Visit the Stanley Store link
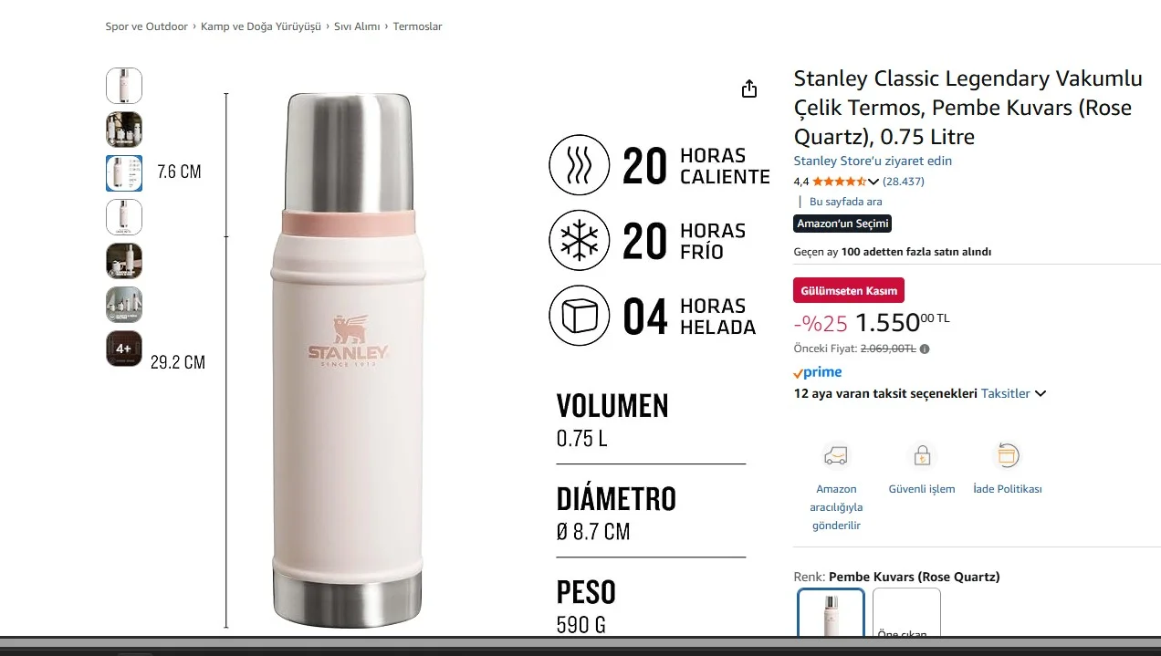 click(873, 161)
